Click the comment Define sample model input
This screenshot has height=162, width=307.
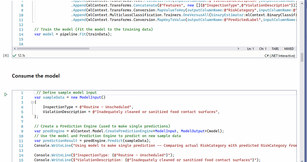(67, 92)
